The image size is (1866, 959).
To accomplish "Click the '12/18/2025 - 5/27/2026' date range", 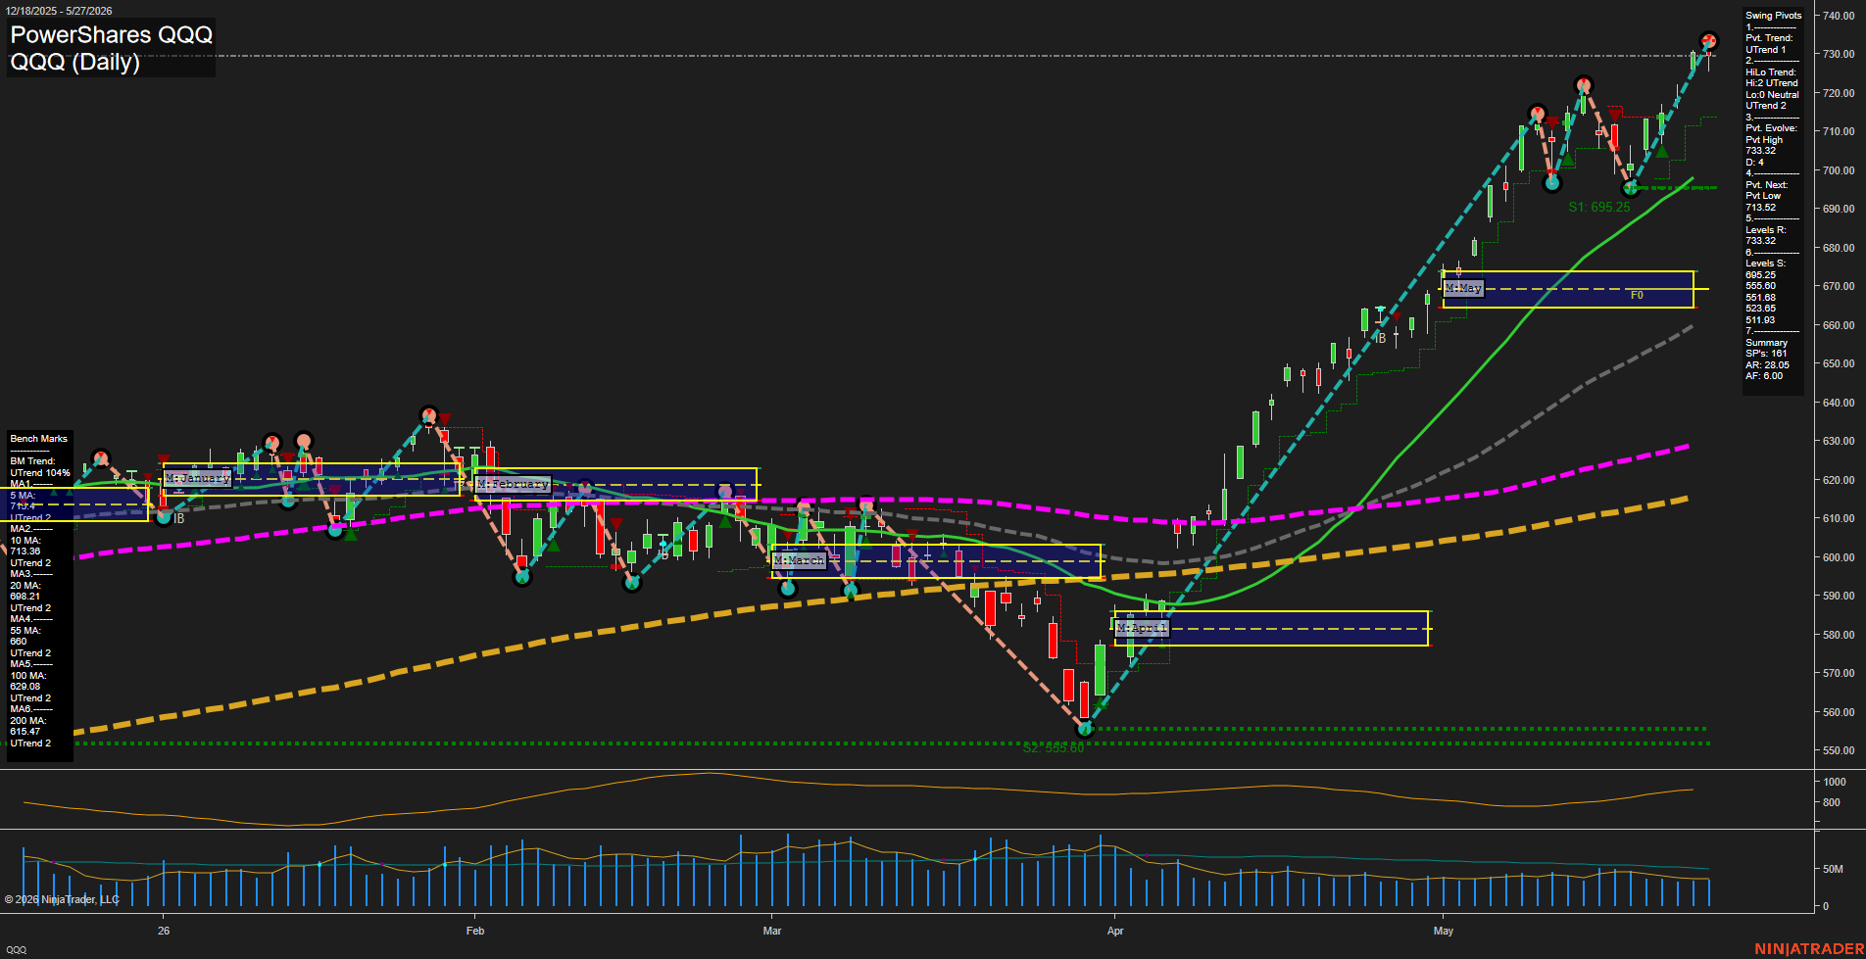I will (x=57, y=11).
